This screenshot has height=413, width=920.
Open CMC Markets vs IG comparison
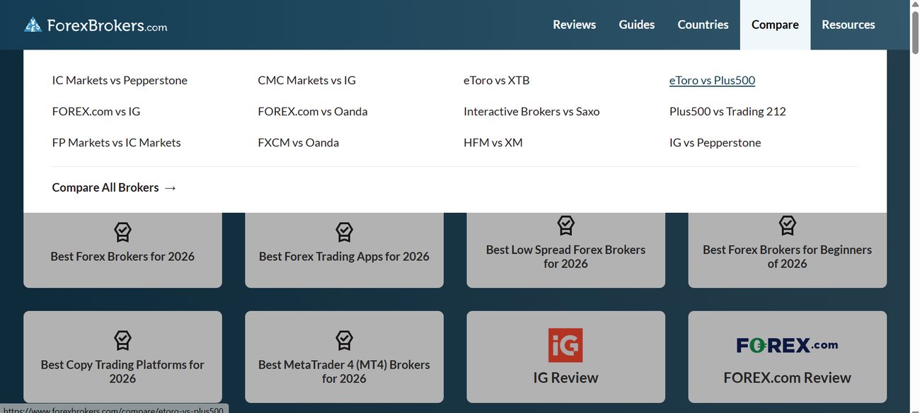click(x=306, y=81)
